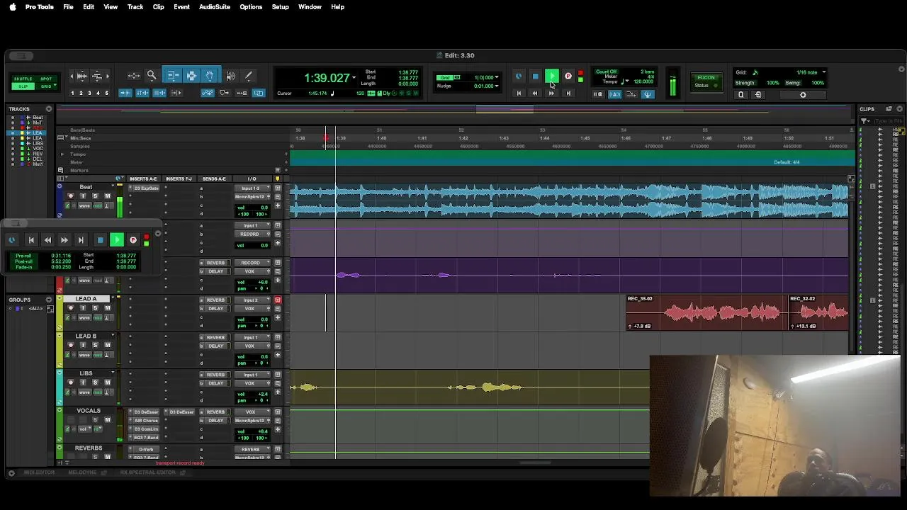
Task: Open the Apple menu
Action: coord(12,7)
